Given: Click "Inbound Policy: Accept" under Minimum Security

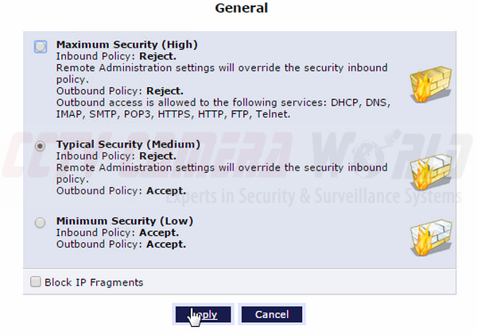Looking at the screenshot, I should click(x=118, y=232).
